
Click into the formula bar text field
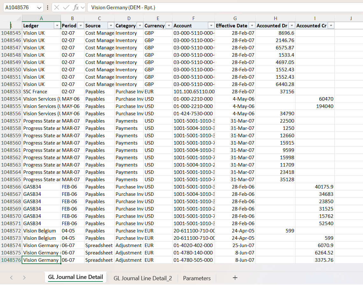click(225, 7)
